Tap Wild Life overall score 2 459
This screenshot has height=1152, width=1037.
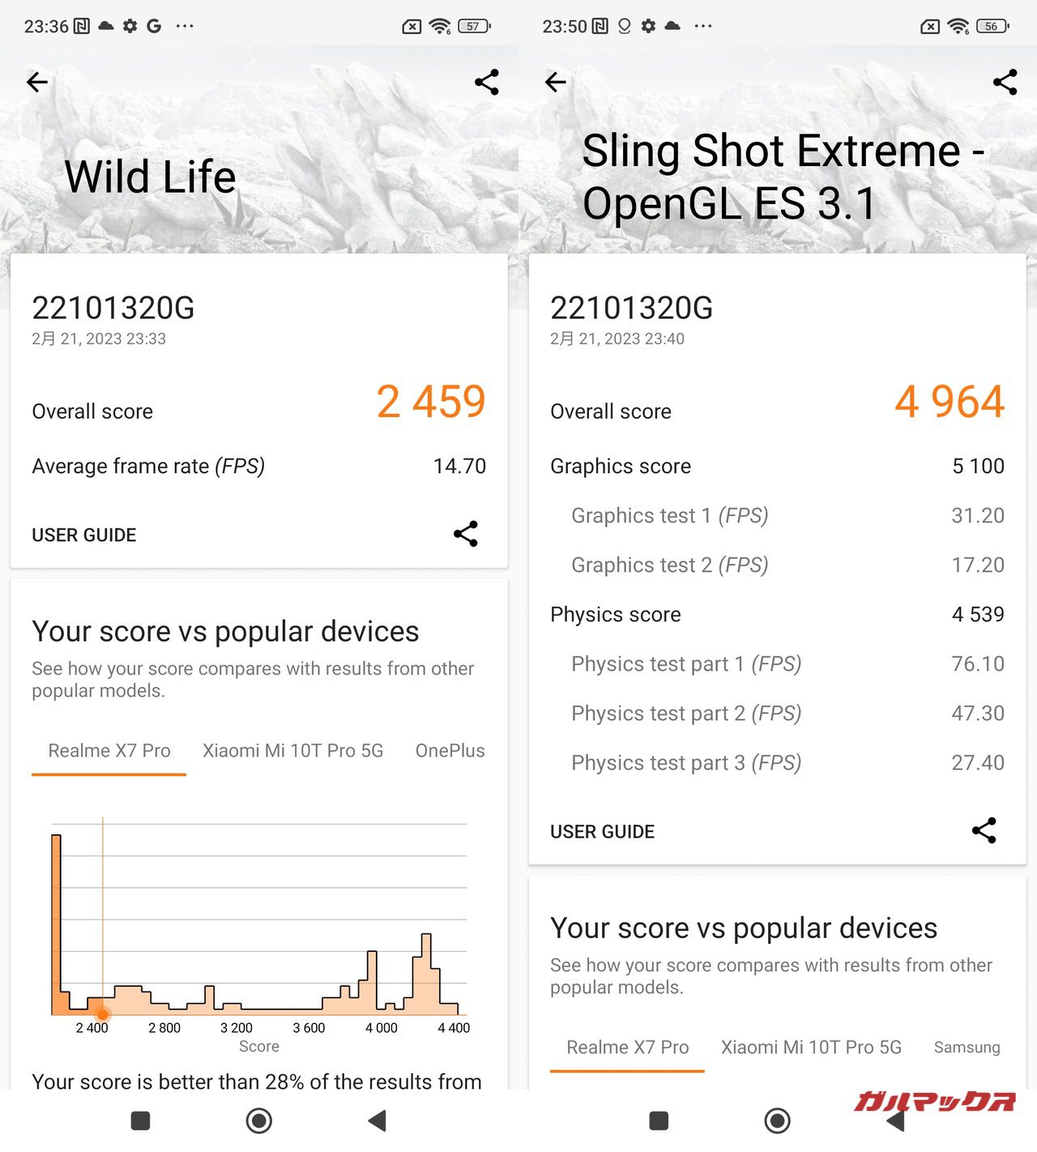(431, 402)
